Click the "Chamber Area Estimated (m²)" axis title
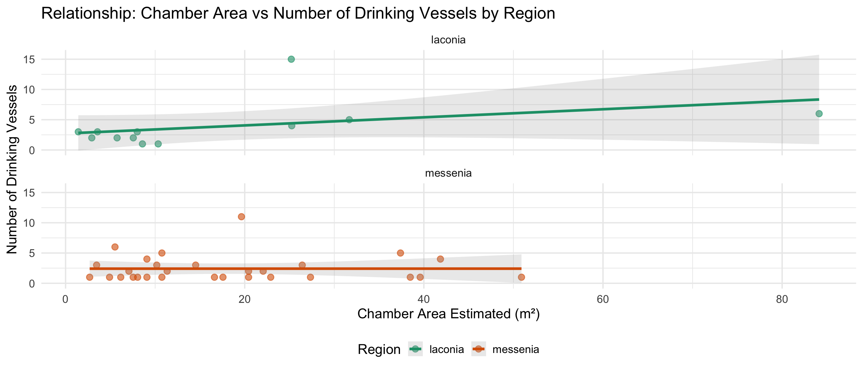The height and width of the screenshot is (370, 863). point(448,314)
